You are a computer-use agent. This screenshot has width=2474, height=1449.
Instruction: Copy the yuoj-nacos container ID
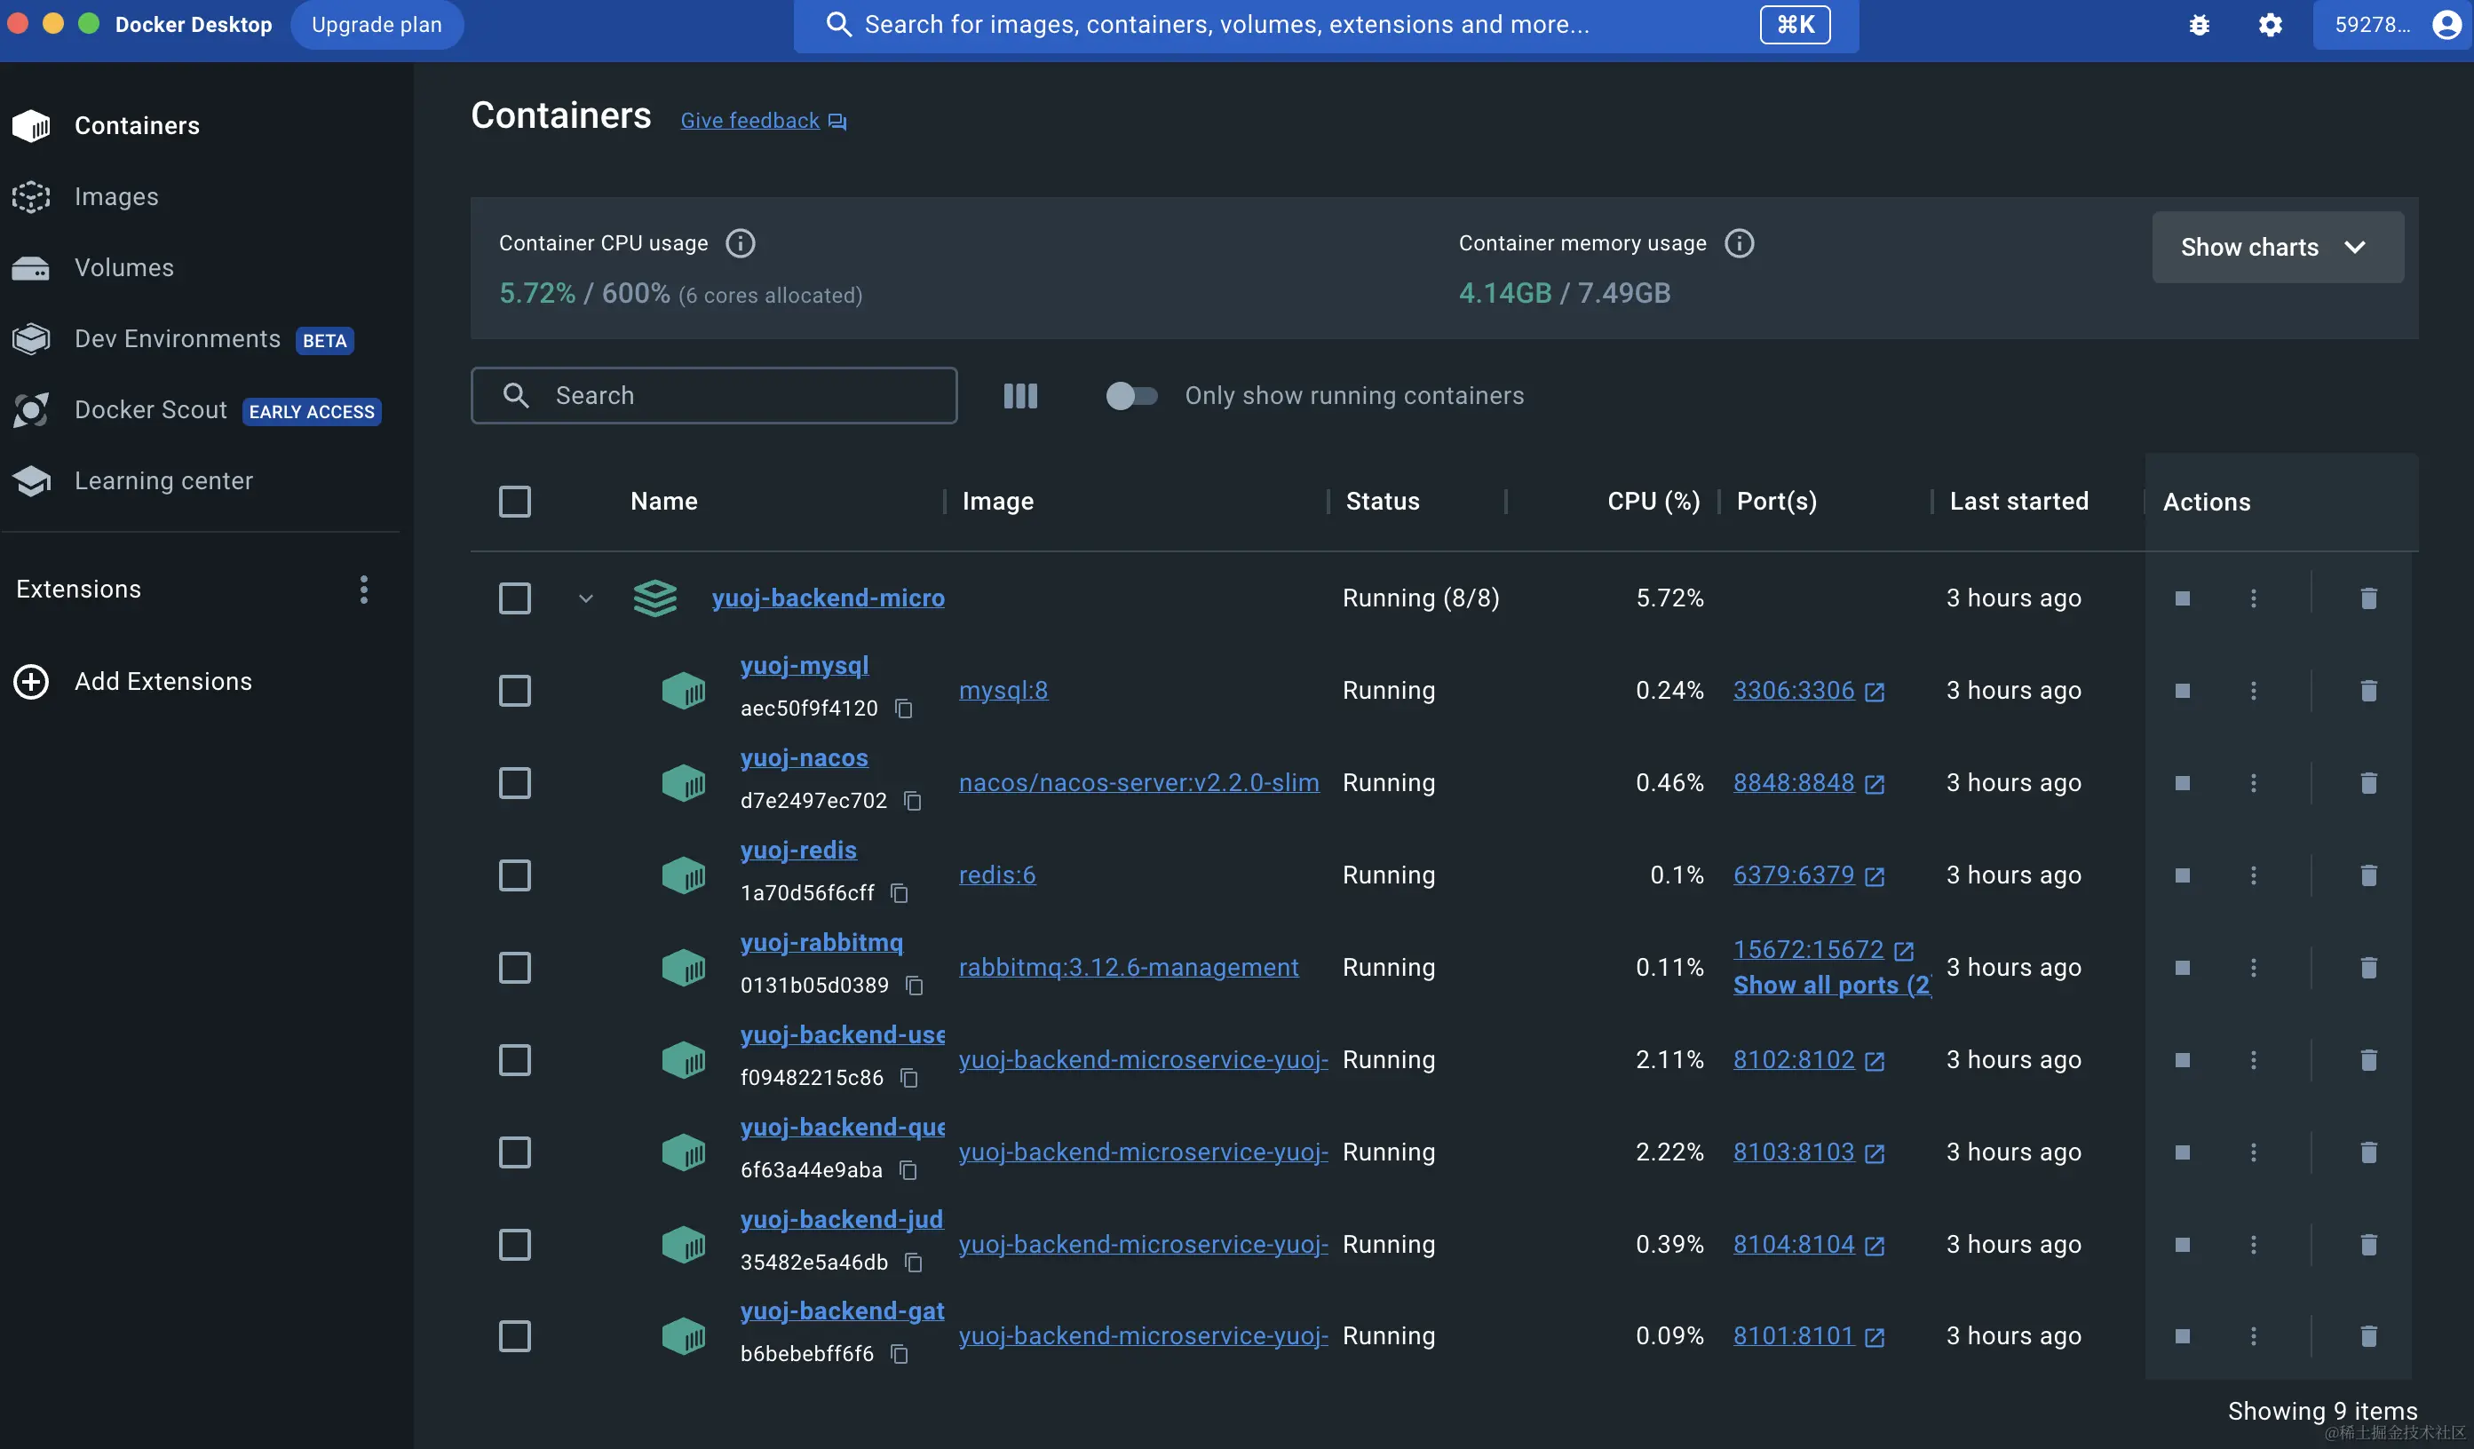(912, 801)
